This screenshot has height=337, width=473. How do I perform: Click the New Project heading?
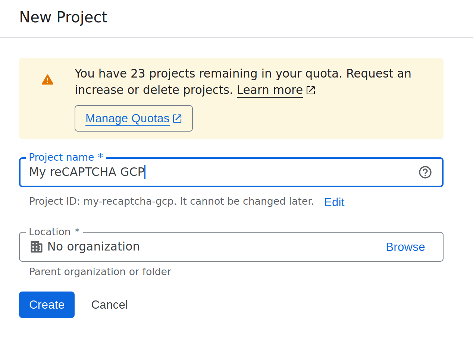click(63, 17)
